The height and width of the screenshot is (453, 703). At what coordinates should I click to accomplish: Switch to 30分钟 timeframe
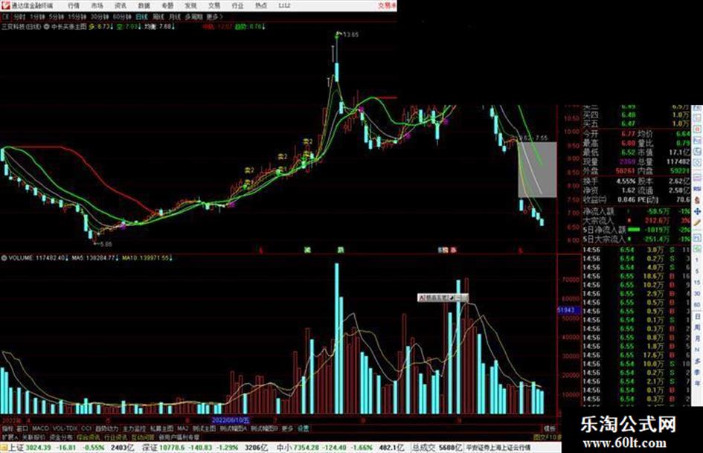click(100, 16)
